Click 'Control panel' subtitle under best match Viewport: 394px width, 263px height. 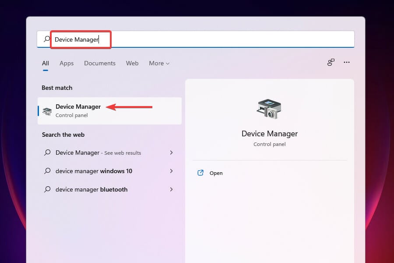tap(72, 115)
